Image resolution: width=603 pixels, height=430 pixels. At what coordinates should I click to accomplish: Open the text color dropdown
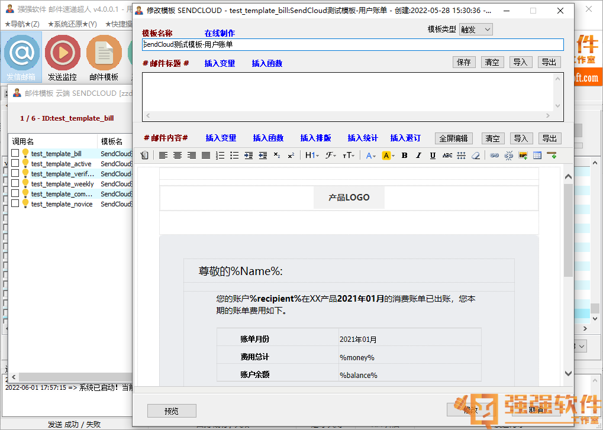tap(370, 155)
